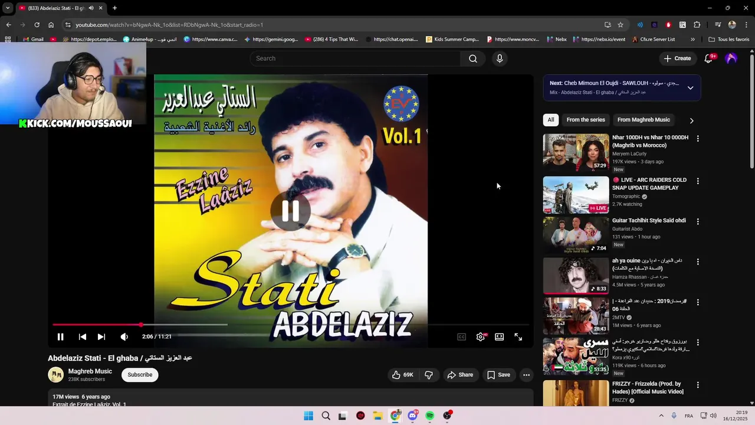The width and height of the screenshot is (755, 425).
Task: Open YouTube notifications bell
Action: (709, 58)
